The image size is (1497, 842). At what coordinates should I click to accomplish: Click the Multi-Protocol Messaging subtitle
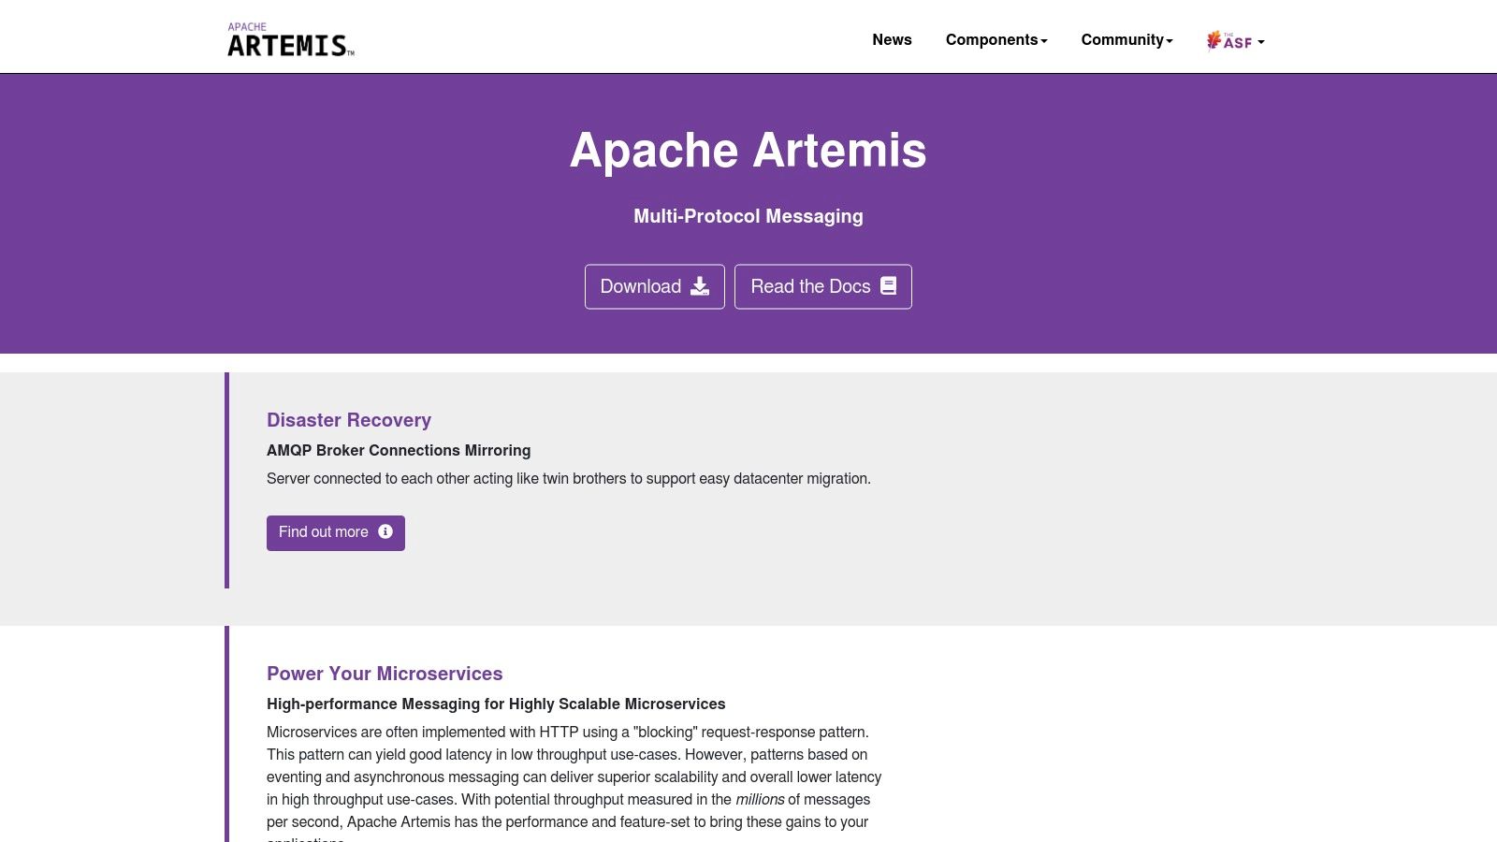pos(748,216)
